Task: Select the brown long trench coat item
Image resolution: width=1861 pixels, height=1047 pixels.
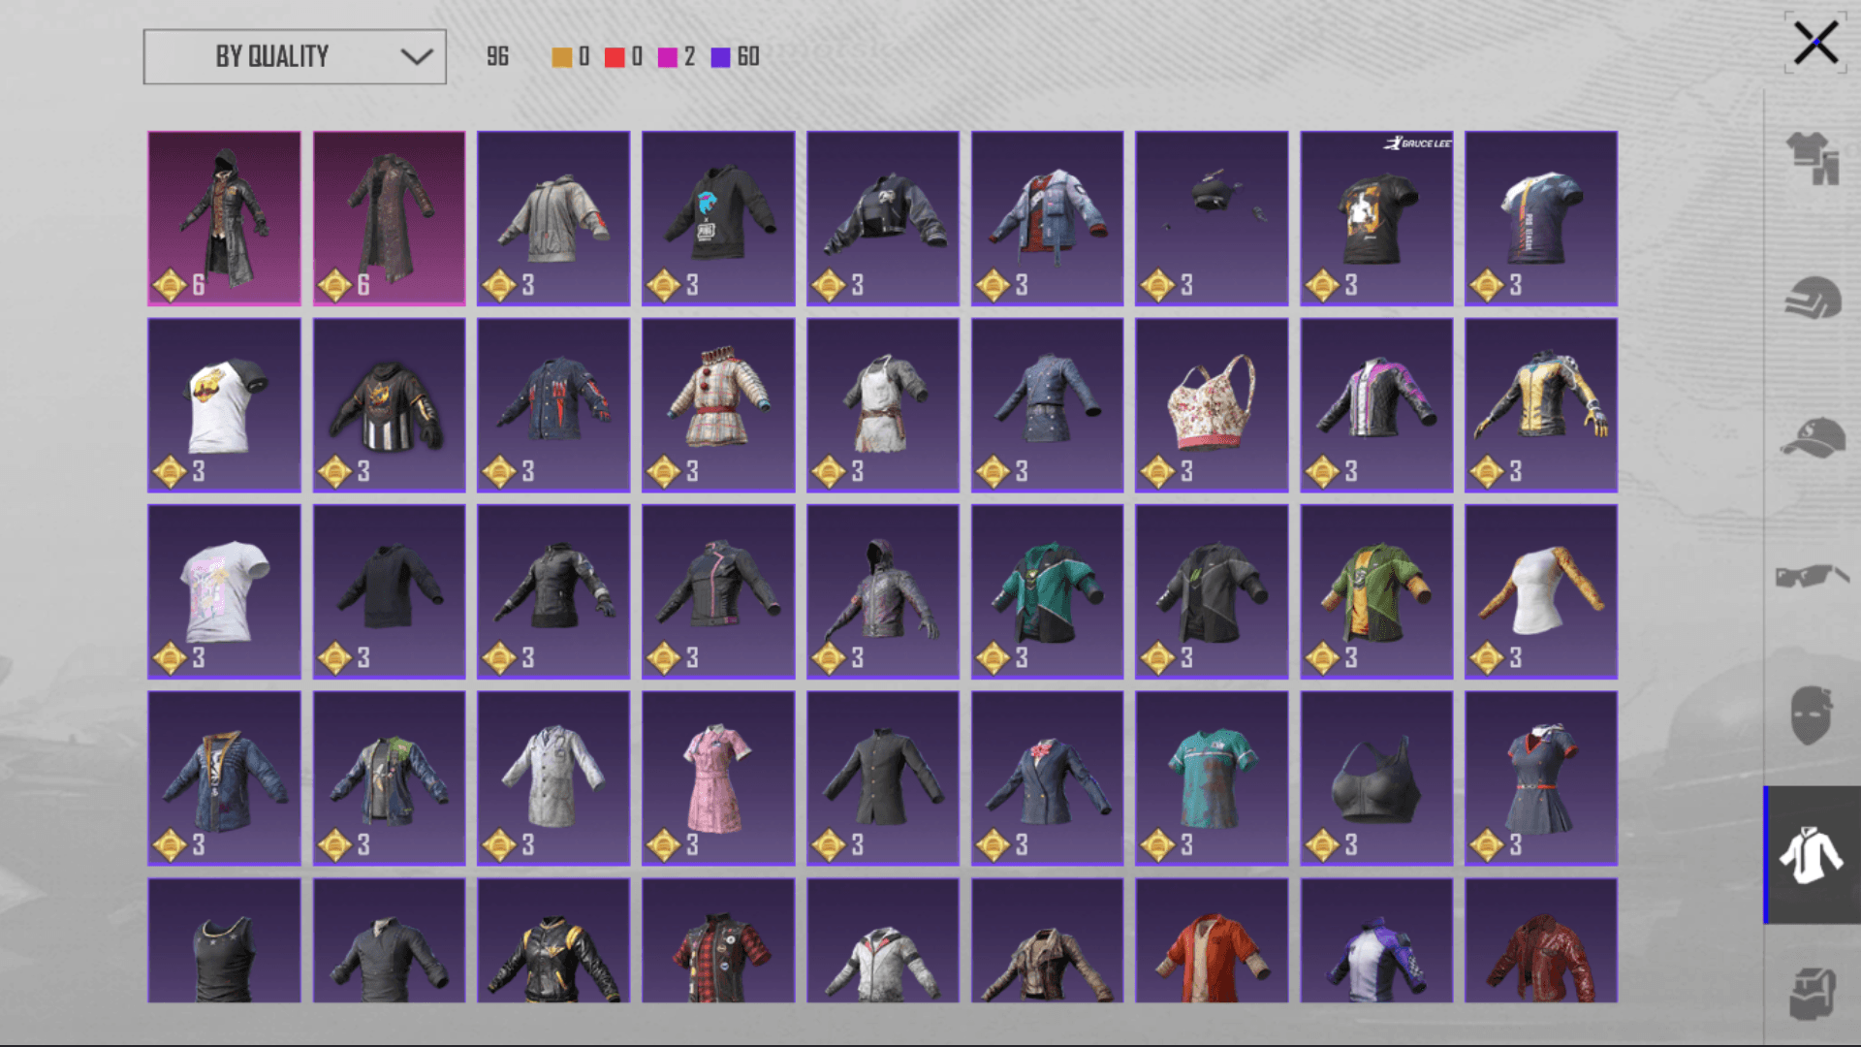Action: (x=389, y=218)
